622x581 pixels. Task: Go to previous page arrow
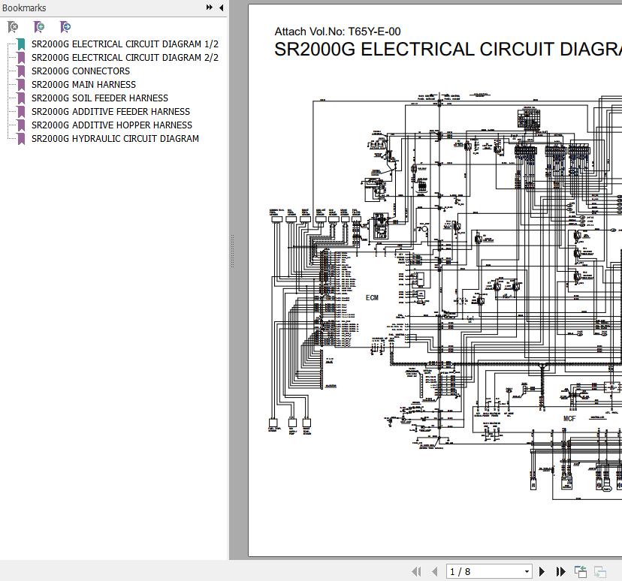tap(435, 571)
